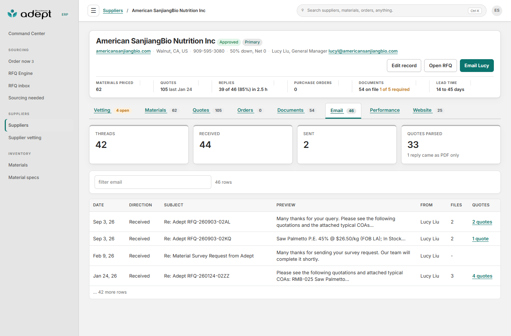Open the 2 quotes link
Image resolution: width=511 pixels, height=336 pixels.
click(482, 222)
